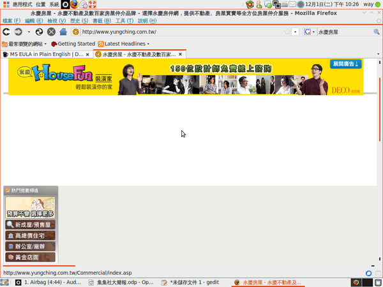Click the round blue-red tray icon
Viewport: 383px width, 287px height.
click(301, 4)
